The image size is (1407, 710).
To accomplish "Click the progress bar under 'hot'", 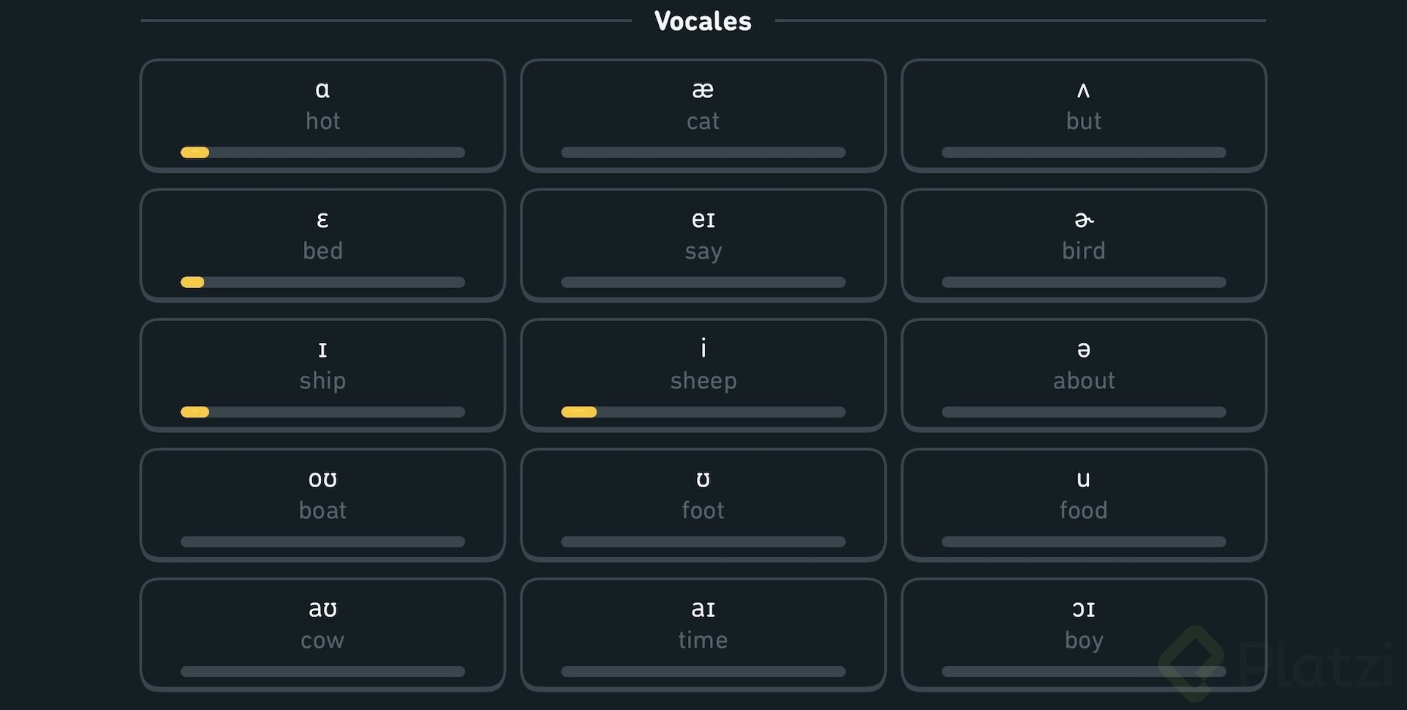I will tap(322, 152).
